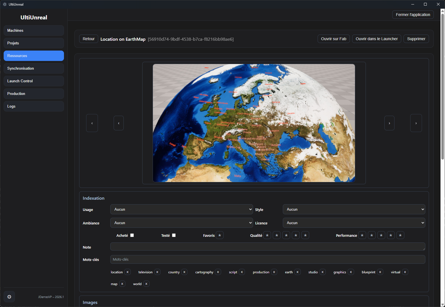The height and width of the screenshot is (307, 445).
Task: Set Performance rating to first star
Action: 362,235
